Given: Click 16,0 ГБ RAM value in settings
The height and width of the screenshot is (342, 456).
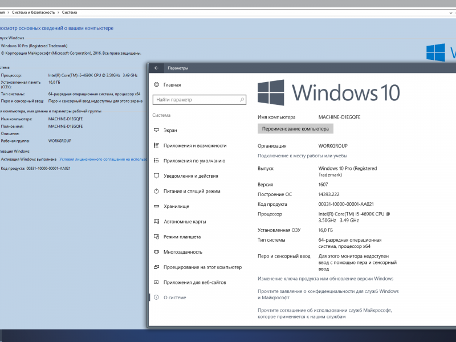Looking at the screenshot, I should [325, 230].
